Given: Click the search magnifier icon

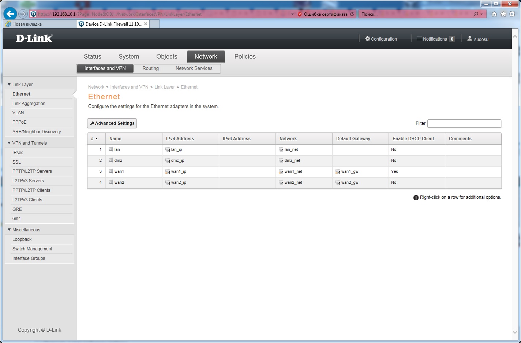Looking at the screenshot, I should coord(476,14).
